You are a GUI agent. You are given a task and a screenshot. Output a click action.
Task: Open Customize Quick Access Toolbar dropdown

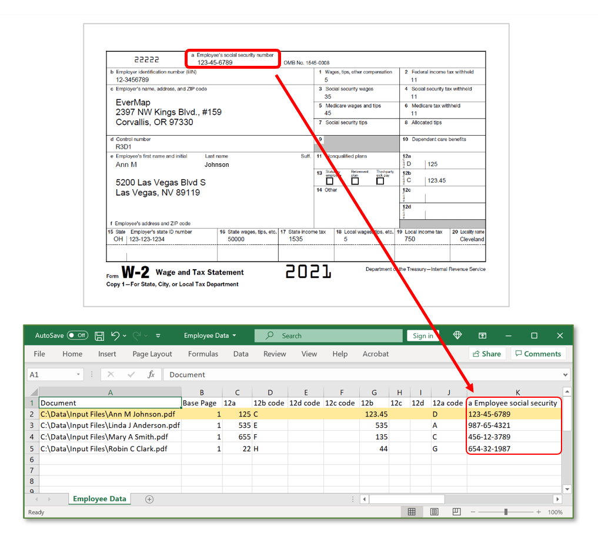[158, 335]
